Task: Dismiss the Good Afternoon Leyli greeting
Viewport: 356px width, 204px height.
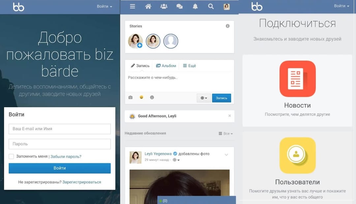Action: [x=229, y=116]
